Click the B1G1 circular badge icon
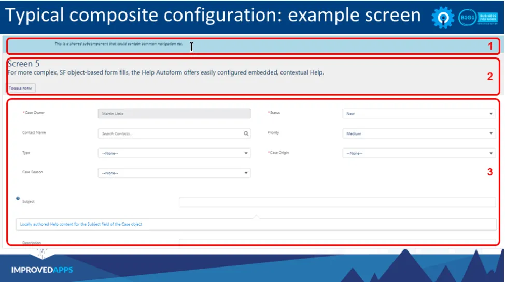 pos(467,18)
